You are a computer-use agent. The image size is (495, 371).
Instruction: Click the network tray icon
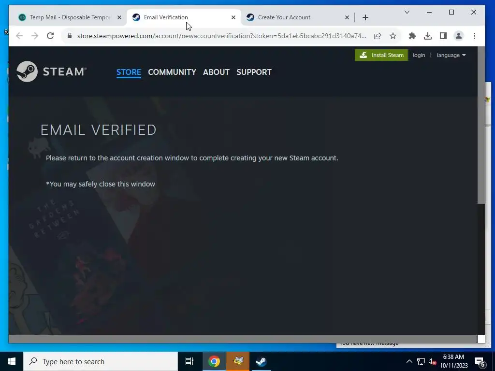click(421, 361)
